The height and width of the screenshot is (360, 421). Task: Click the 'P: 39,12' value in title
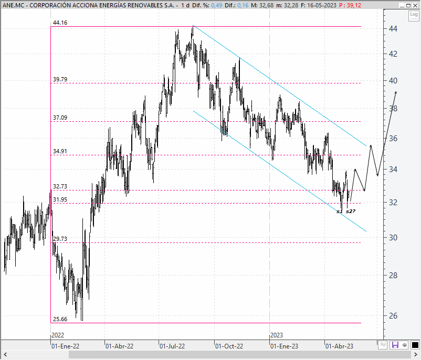(x=350, y=5)
